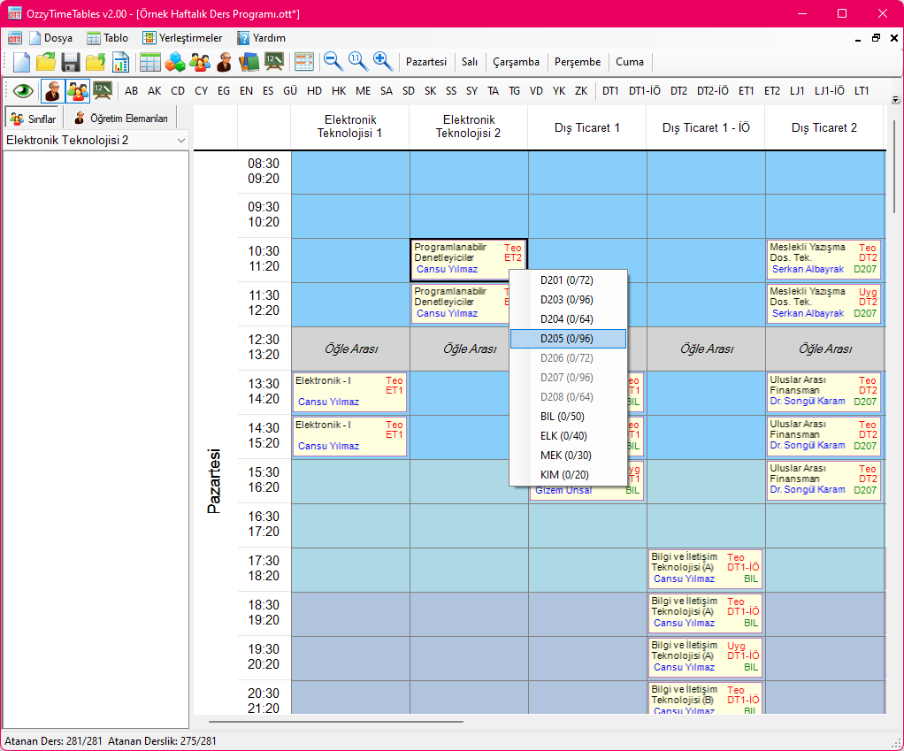Switch to the Öğretim Elemanları tab
904x751 pixels.
coord(120,119)
